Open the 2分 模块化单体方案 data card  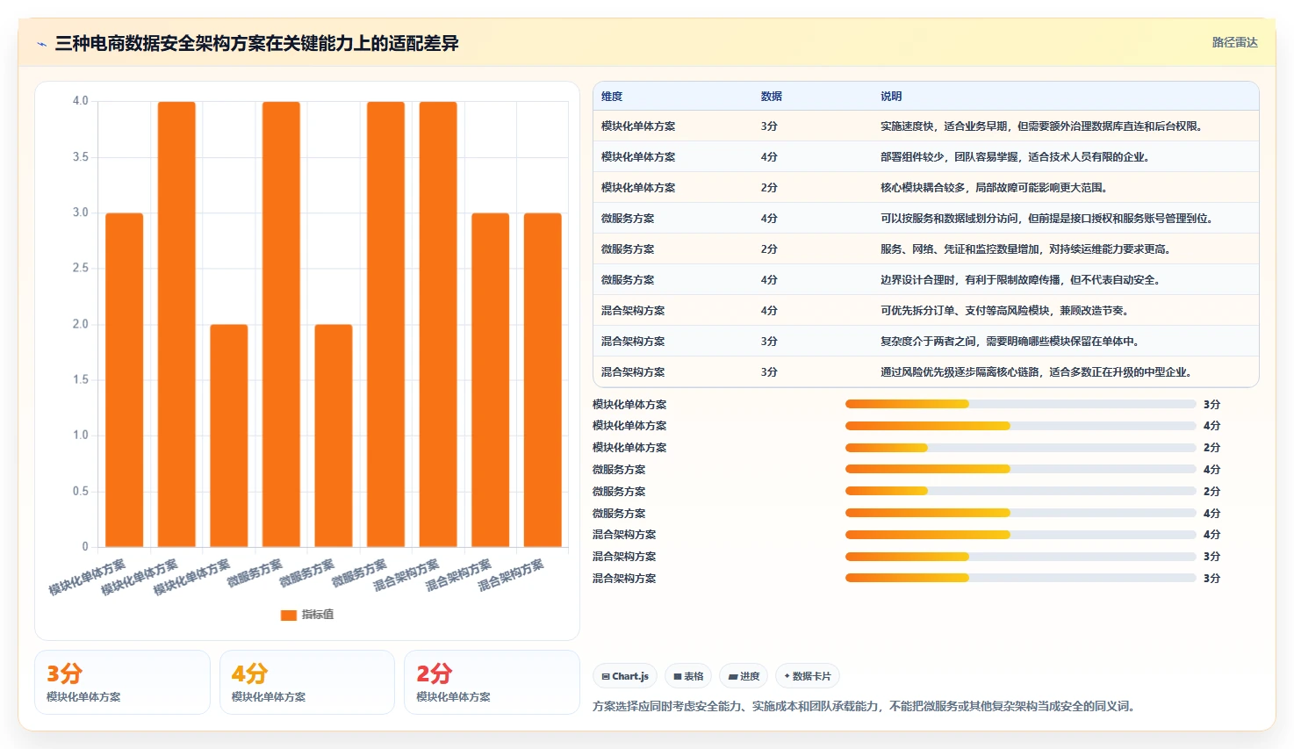click(492, 682)
